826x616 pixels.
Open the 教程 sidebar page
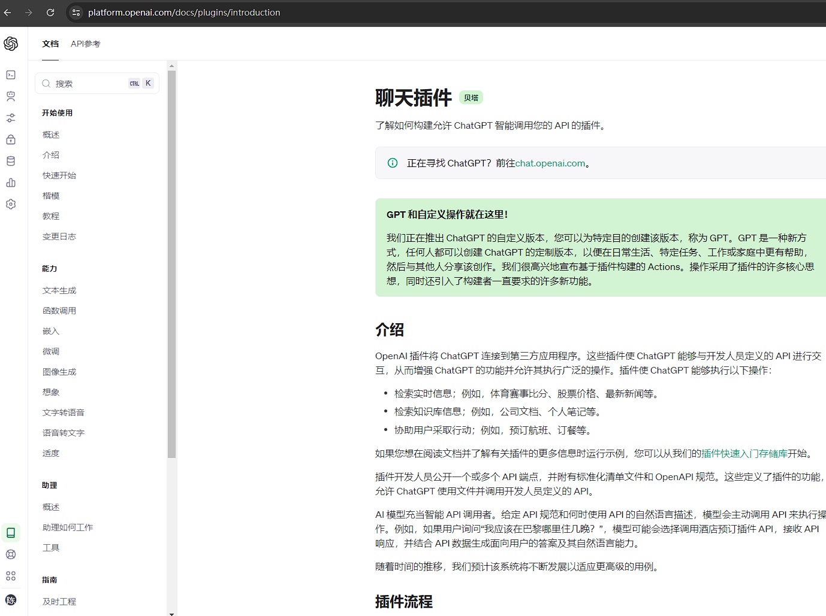coord(51,216)
